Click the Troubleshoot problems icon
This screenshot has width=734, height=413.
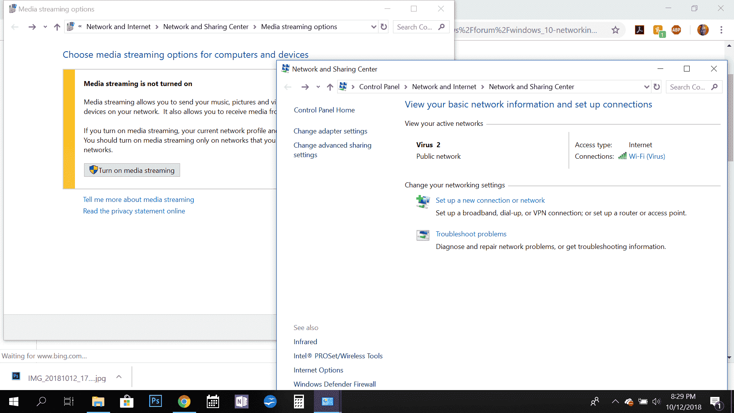point(423,235)
